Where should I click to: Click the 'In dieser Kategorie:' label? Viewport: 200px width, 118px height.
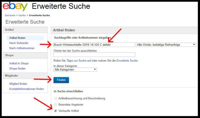coord(65,66)
